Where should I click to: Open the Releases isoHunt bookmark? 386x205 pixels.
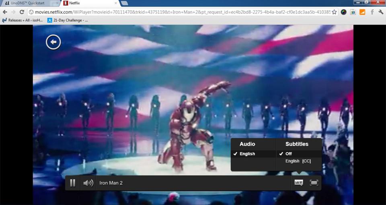click(x=22, y=20)
